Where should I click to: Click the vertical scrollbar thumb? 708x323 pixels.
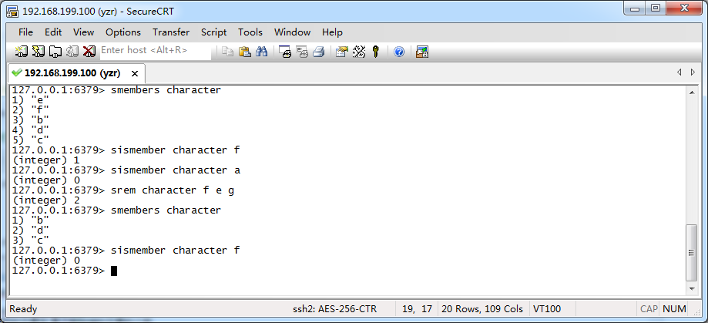point(692,252)
